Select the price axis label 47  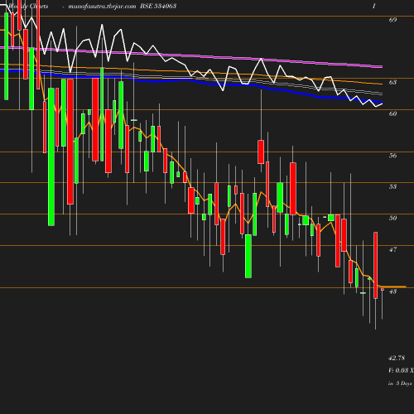(392, 249)
